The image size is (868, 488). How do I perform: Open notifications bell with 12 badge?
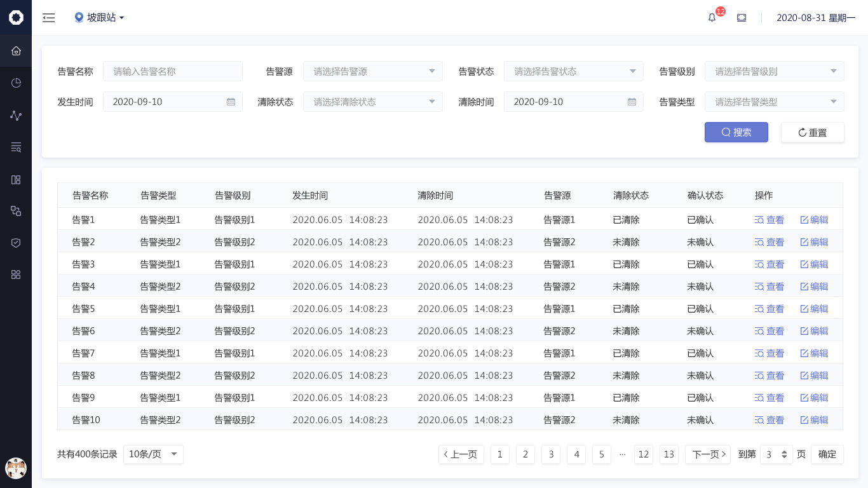point(712,18)
